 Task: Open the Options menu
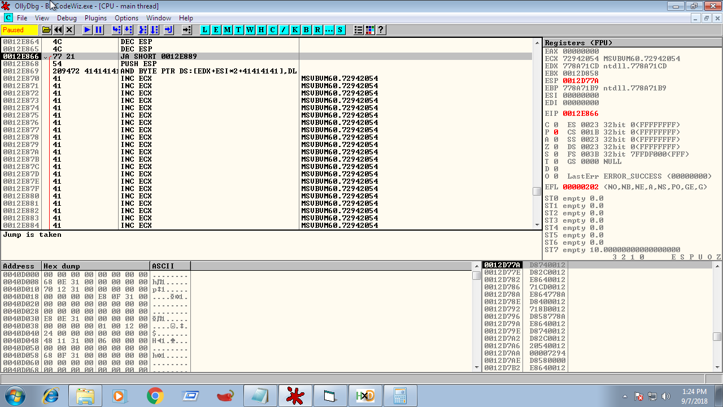coord(127,18)
